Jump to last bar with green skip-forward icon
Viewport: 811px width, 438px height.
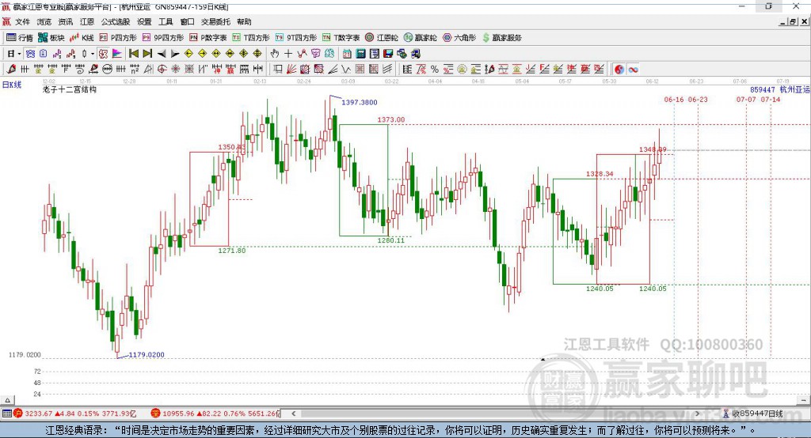(147, 54)
